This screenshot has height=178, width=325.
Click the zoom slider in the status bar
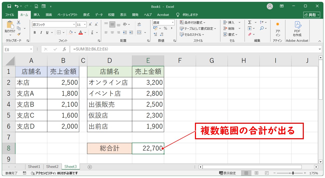point(293,173)
